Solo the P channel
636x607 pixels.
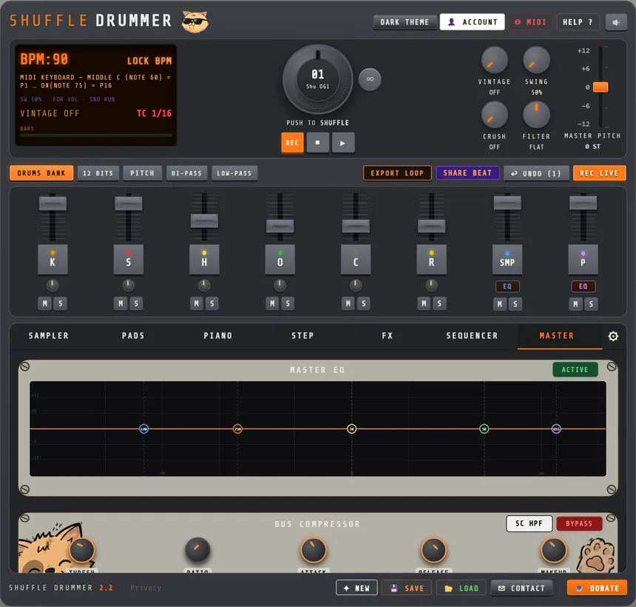[591, 304]
